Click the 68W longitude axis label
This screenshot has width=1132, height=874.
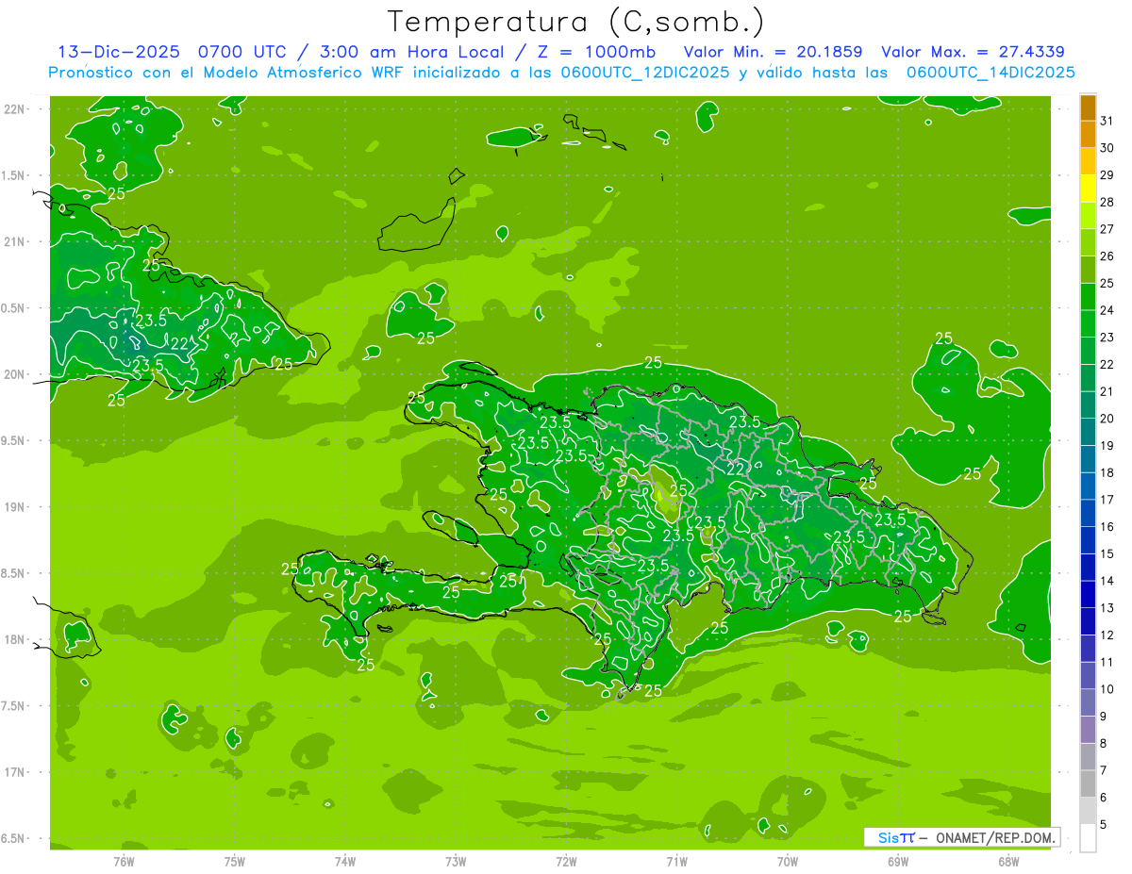point(1008,862)
